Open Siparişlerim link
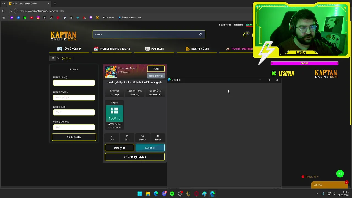 [225, 25]
